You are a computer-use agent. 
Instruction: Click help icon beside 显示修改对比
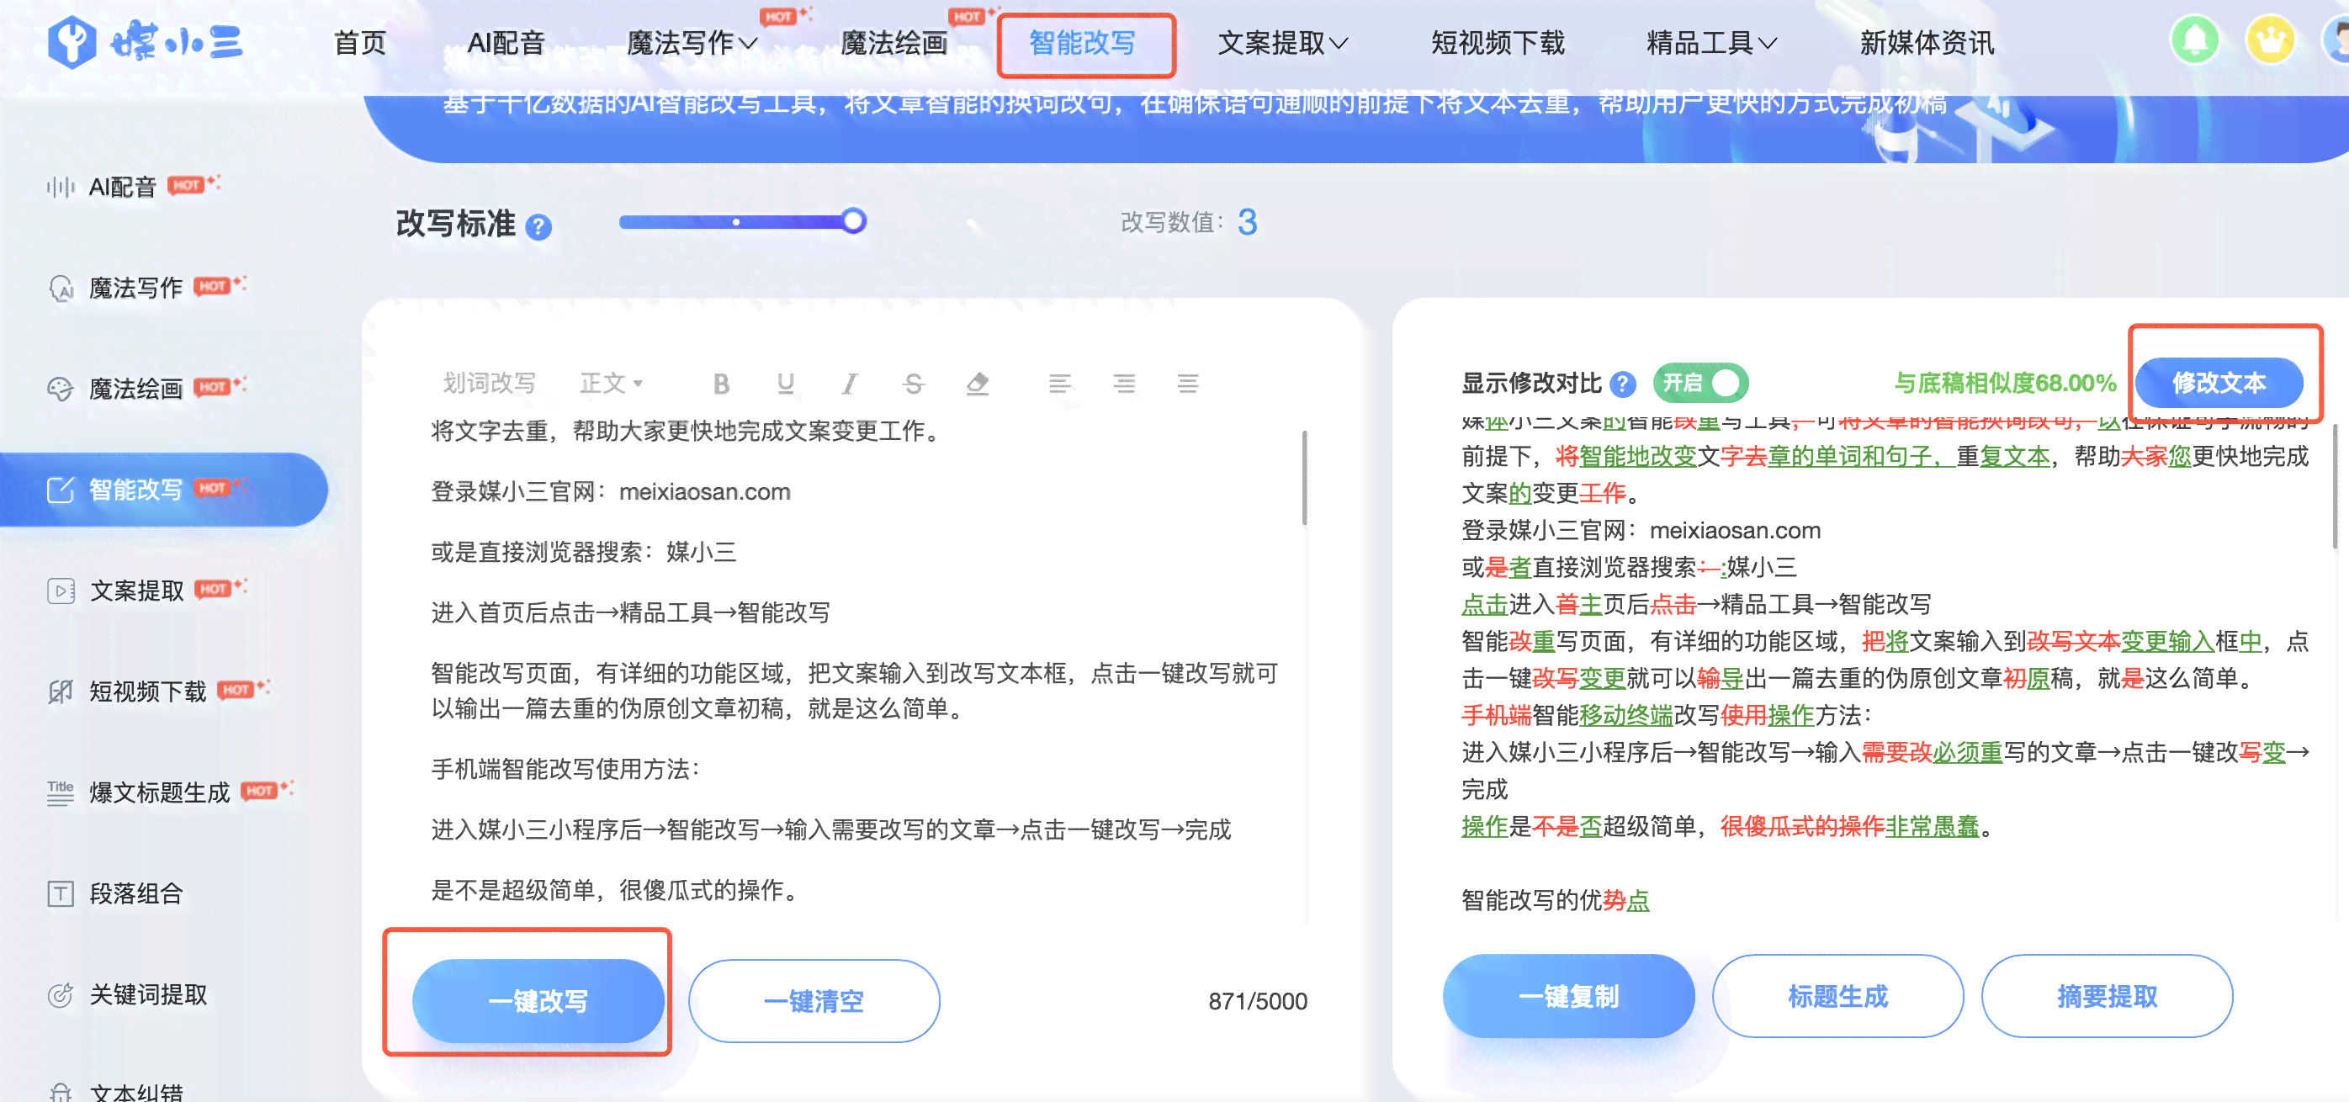pos(1623,384)
